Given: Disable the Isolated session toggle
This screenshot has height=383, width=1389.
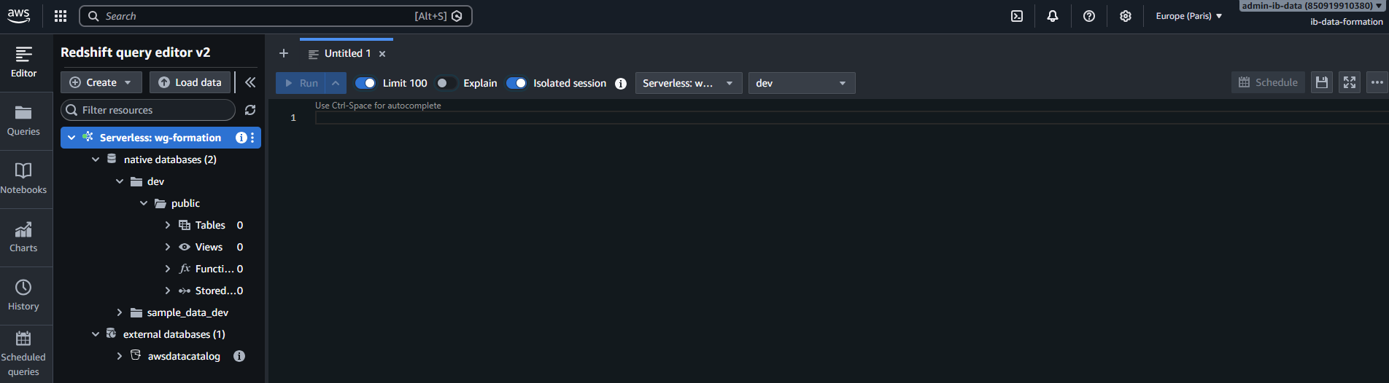Looking at the screenshot, I should (516, 83).
